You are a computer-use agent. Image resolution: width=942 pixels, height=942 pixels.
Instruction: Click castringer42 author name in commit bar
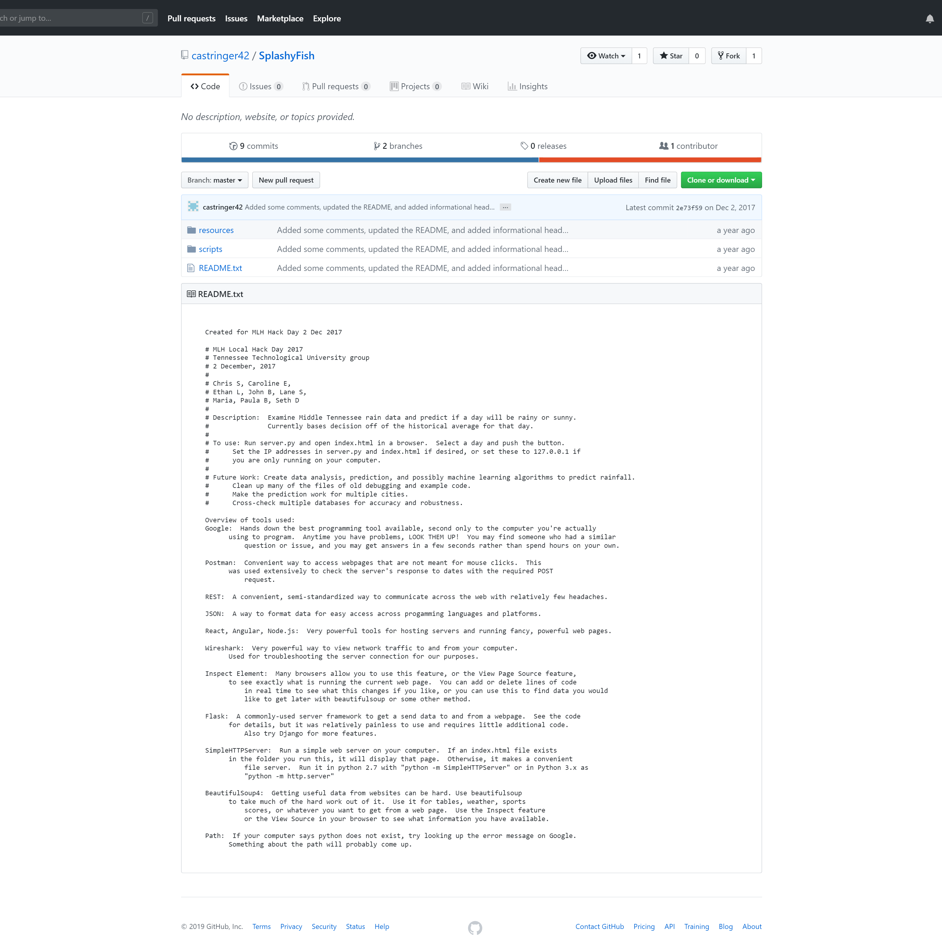click(x=222, y=207)
